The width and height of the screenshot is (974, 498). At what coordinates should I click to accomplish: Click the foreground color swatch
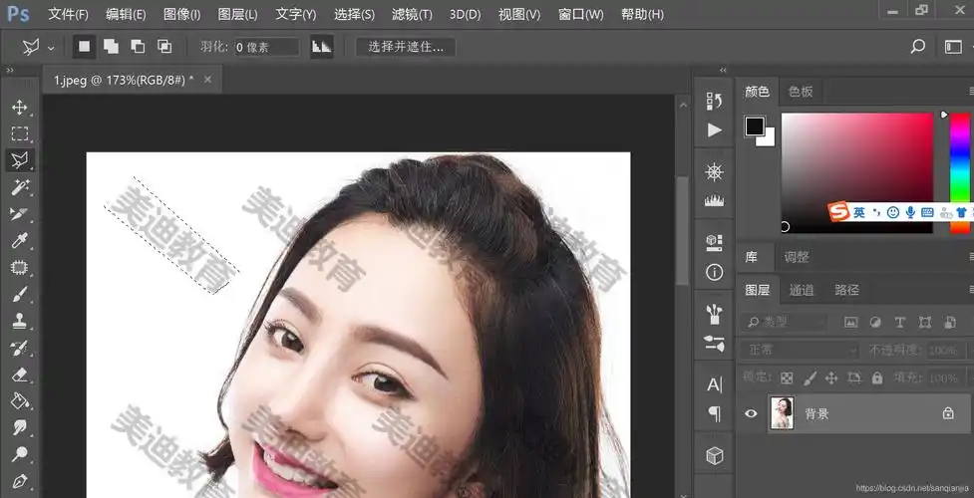point(755,125)
